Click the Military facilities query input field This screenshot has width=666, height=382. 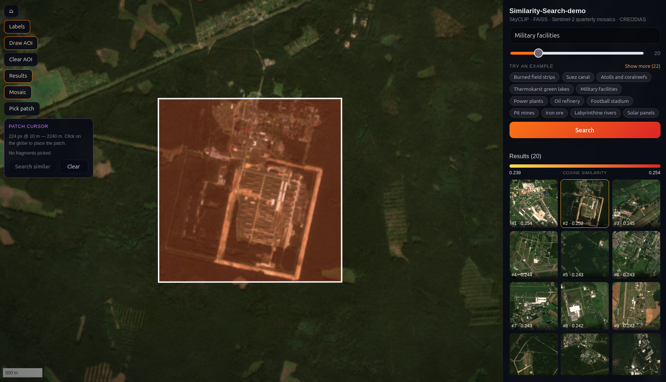tap(585, 35)
